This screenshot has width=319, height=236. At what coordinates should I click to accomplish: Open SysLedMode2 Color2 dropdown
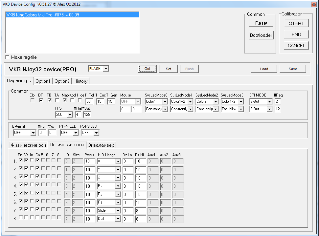[x=216, y=101]
